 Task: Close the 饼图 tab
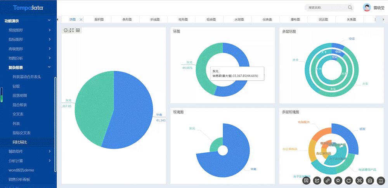(81, 19)
